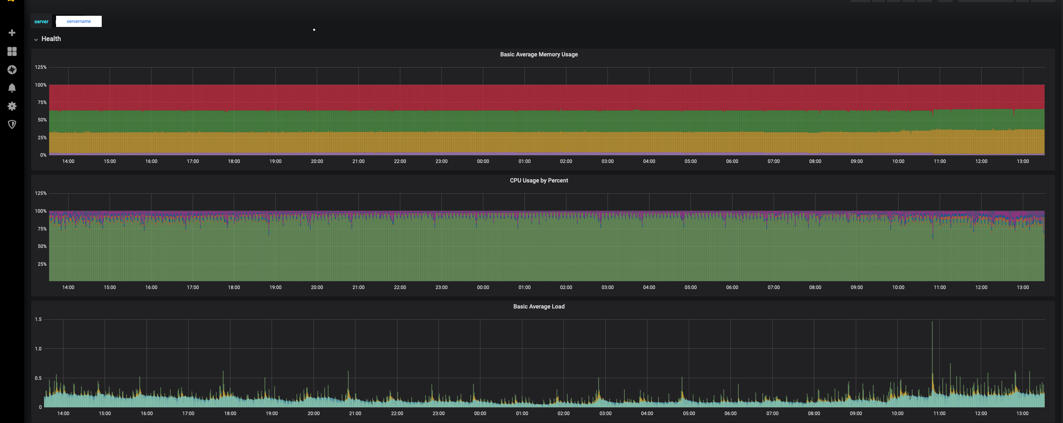The height and width of the screenshot is (423, 1063).
Task: Open the servername variable dropdown
Action: 78,22
